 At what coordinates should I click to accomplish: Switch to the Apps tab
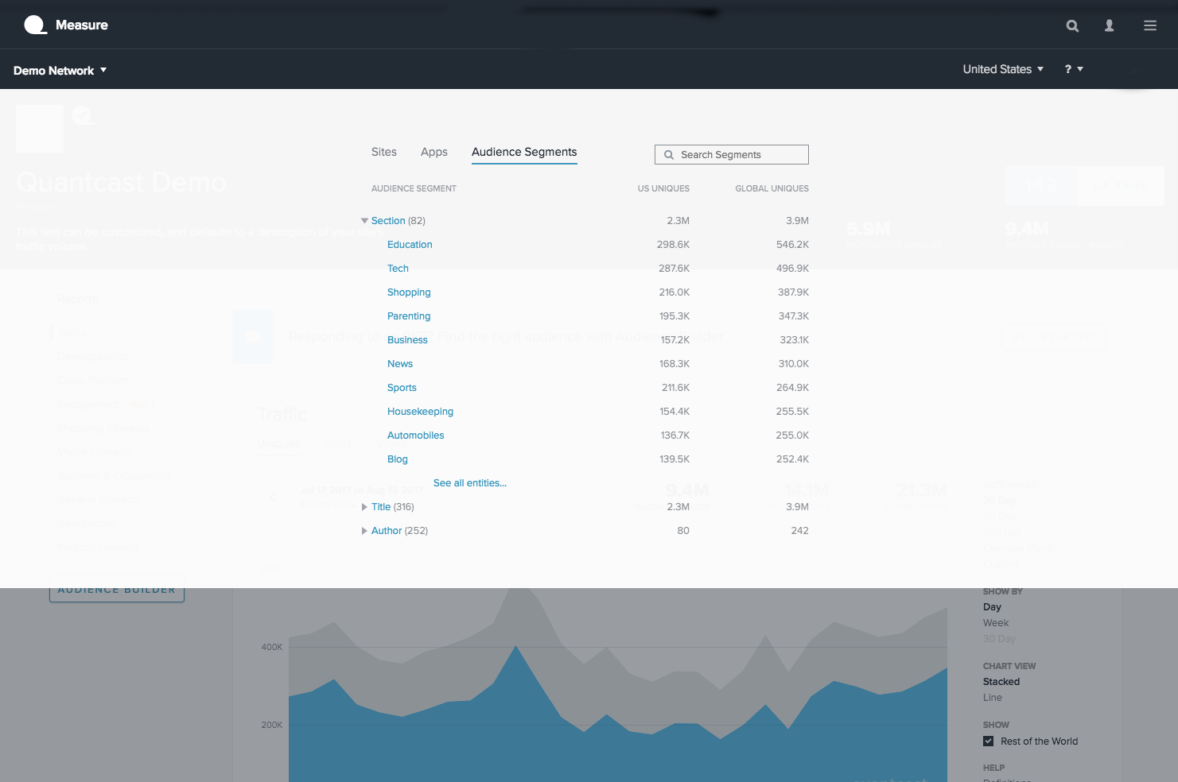[433, 152]
